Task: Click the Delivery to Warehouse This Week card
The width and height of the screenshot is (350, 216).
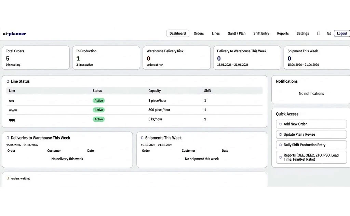Action: pos(247,57)
